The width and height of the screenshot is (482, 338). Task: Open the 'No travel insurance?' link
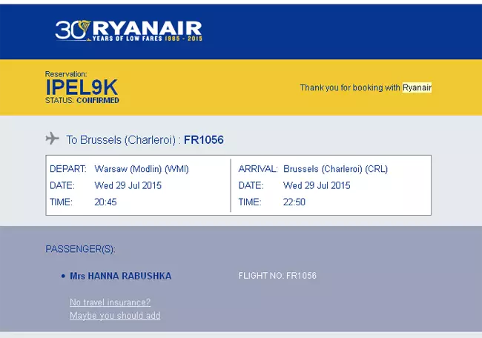pos(110,302)
